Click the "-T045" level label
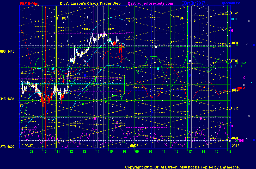 point(234,90)
